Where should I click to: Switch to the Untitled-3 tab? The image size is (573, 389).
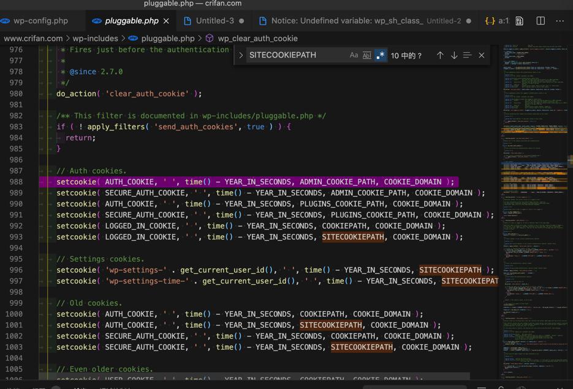tap(214, 21)
